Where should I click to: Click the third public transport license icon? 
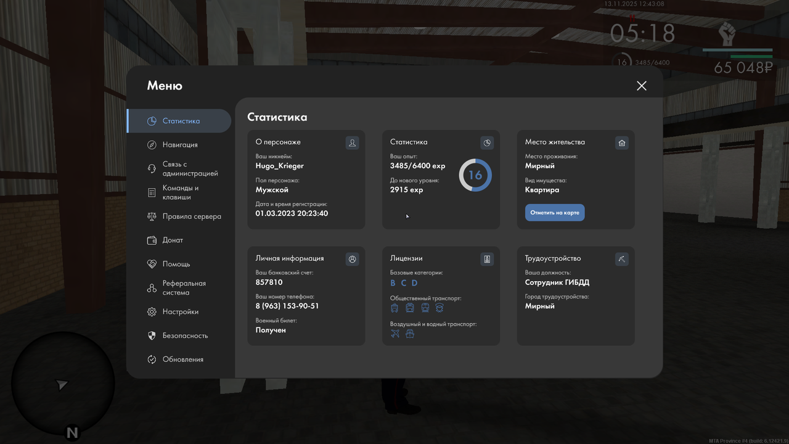point(425,308)
